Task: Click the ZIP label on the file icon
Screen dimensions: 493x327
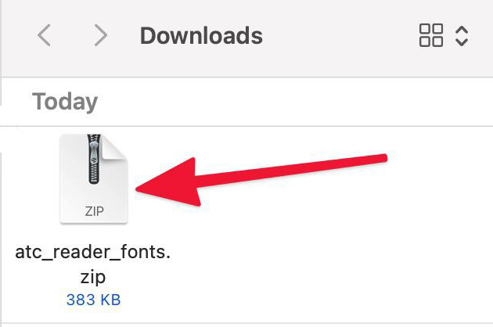Action: pos(94,210)
